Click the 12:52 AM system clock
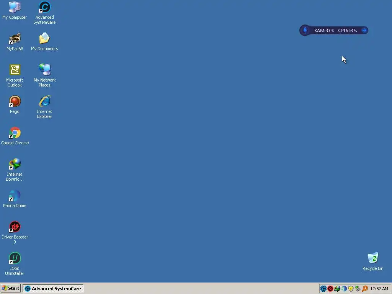Viewport: 392px width, 294px height. pyautogui.click(x=379, y=289)
